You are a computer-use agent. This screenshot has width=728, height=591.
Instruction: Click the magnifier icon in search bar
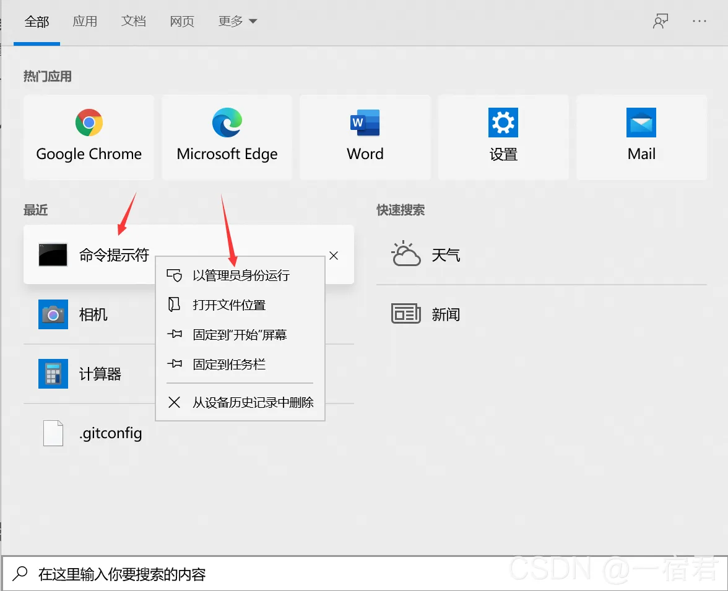click(20, 574)
